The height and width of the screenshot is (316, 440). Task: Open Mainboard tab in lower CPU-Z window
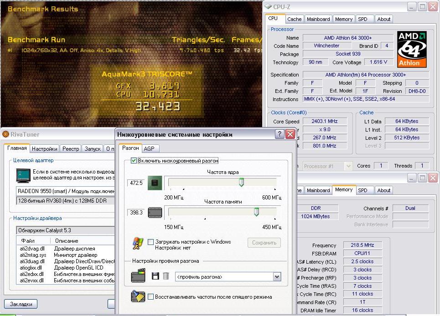click(x=318, y=190)
